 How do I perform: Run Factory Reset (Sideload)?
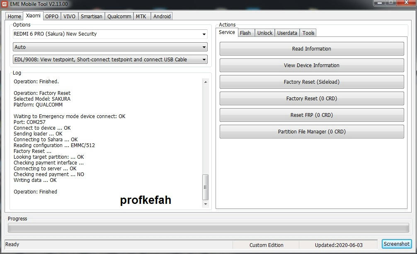point(311,82)
